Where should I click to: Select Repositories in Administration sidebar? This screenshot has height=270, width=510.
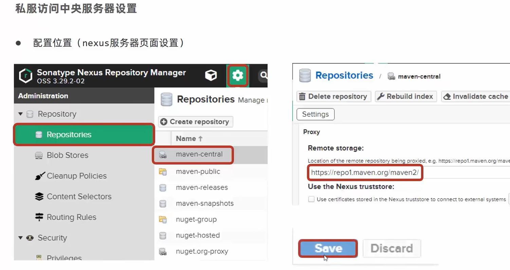(69, 135)
